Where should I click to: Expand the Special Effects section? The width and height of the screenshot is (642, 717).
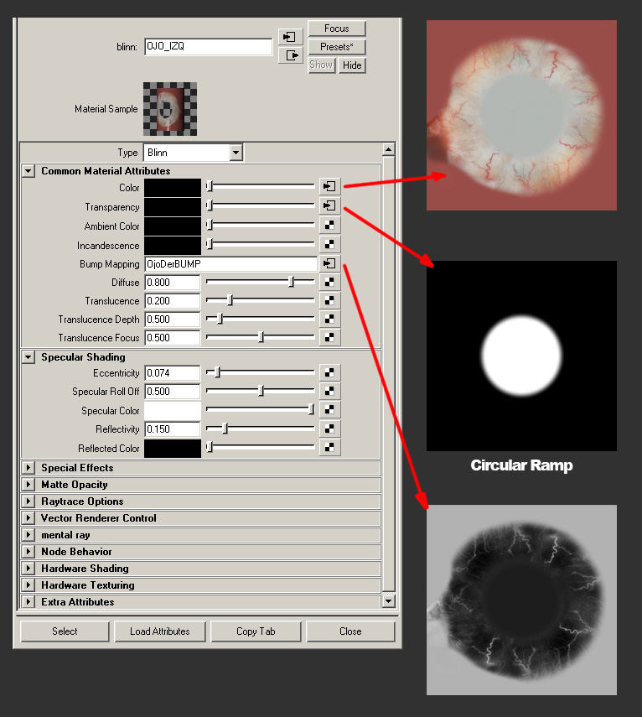[28, 468]
